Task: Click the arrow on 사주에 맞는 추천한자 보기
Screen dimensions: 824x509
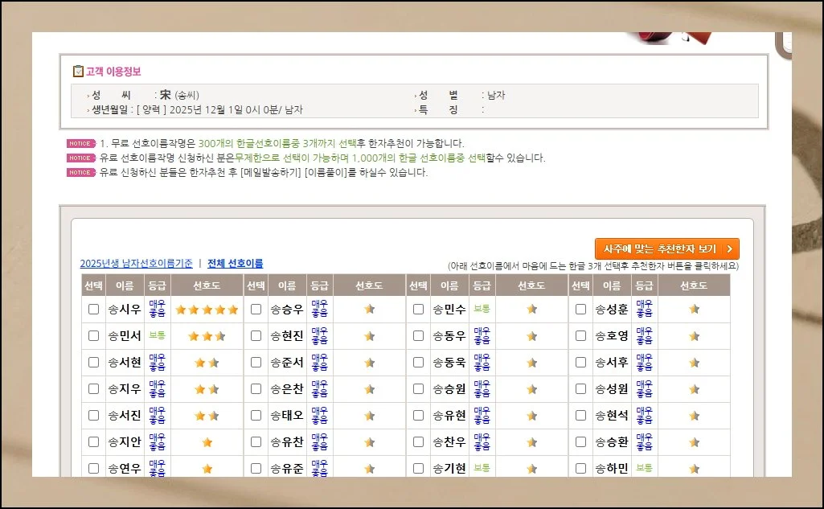Action: (728, 249)
